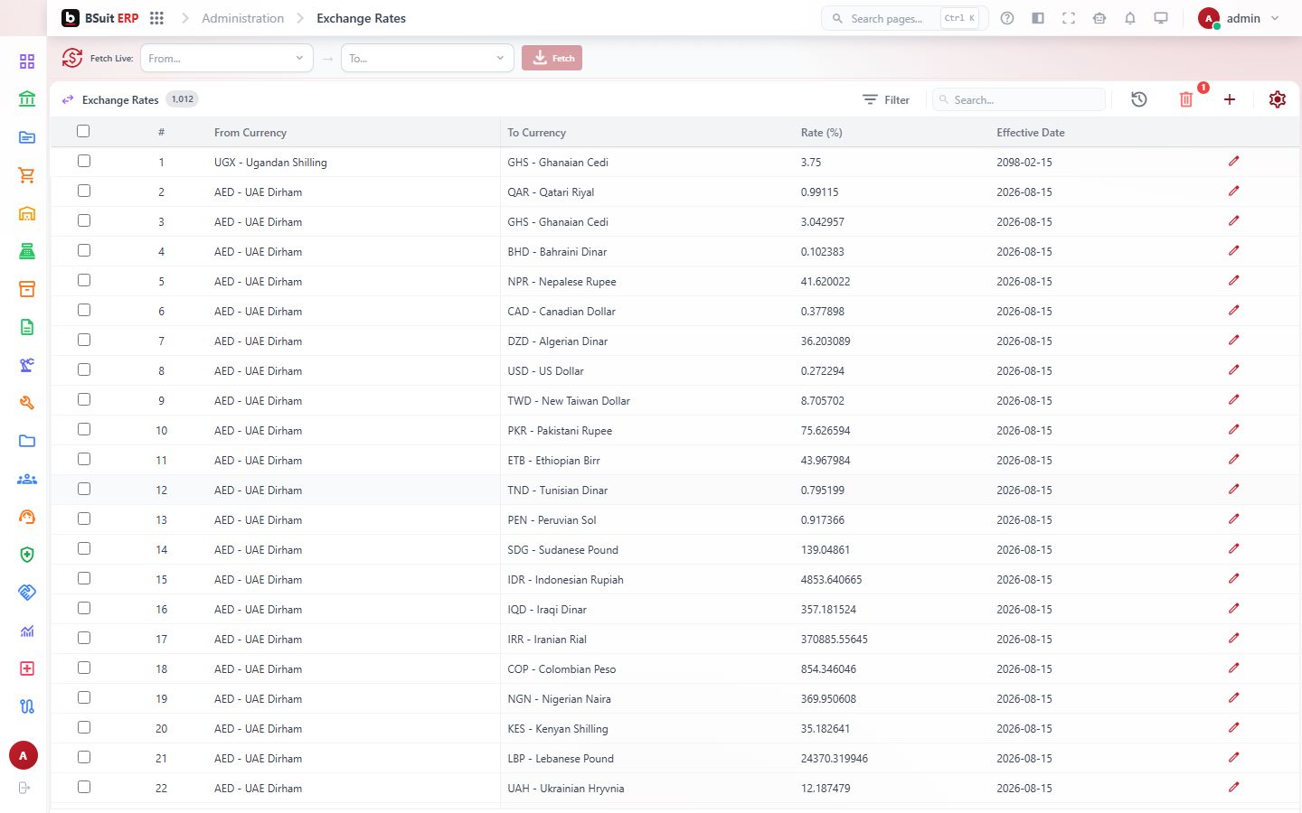The height and width of the screenshot is (813, 1302).
Task: Open the Filter button
Action: tap(886, 99)
